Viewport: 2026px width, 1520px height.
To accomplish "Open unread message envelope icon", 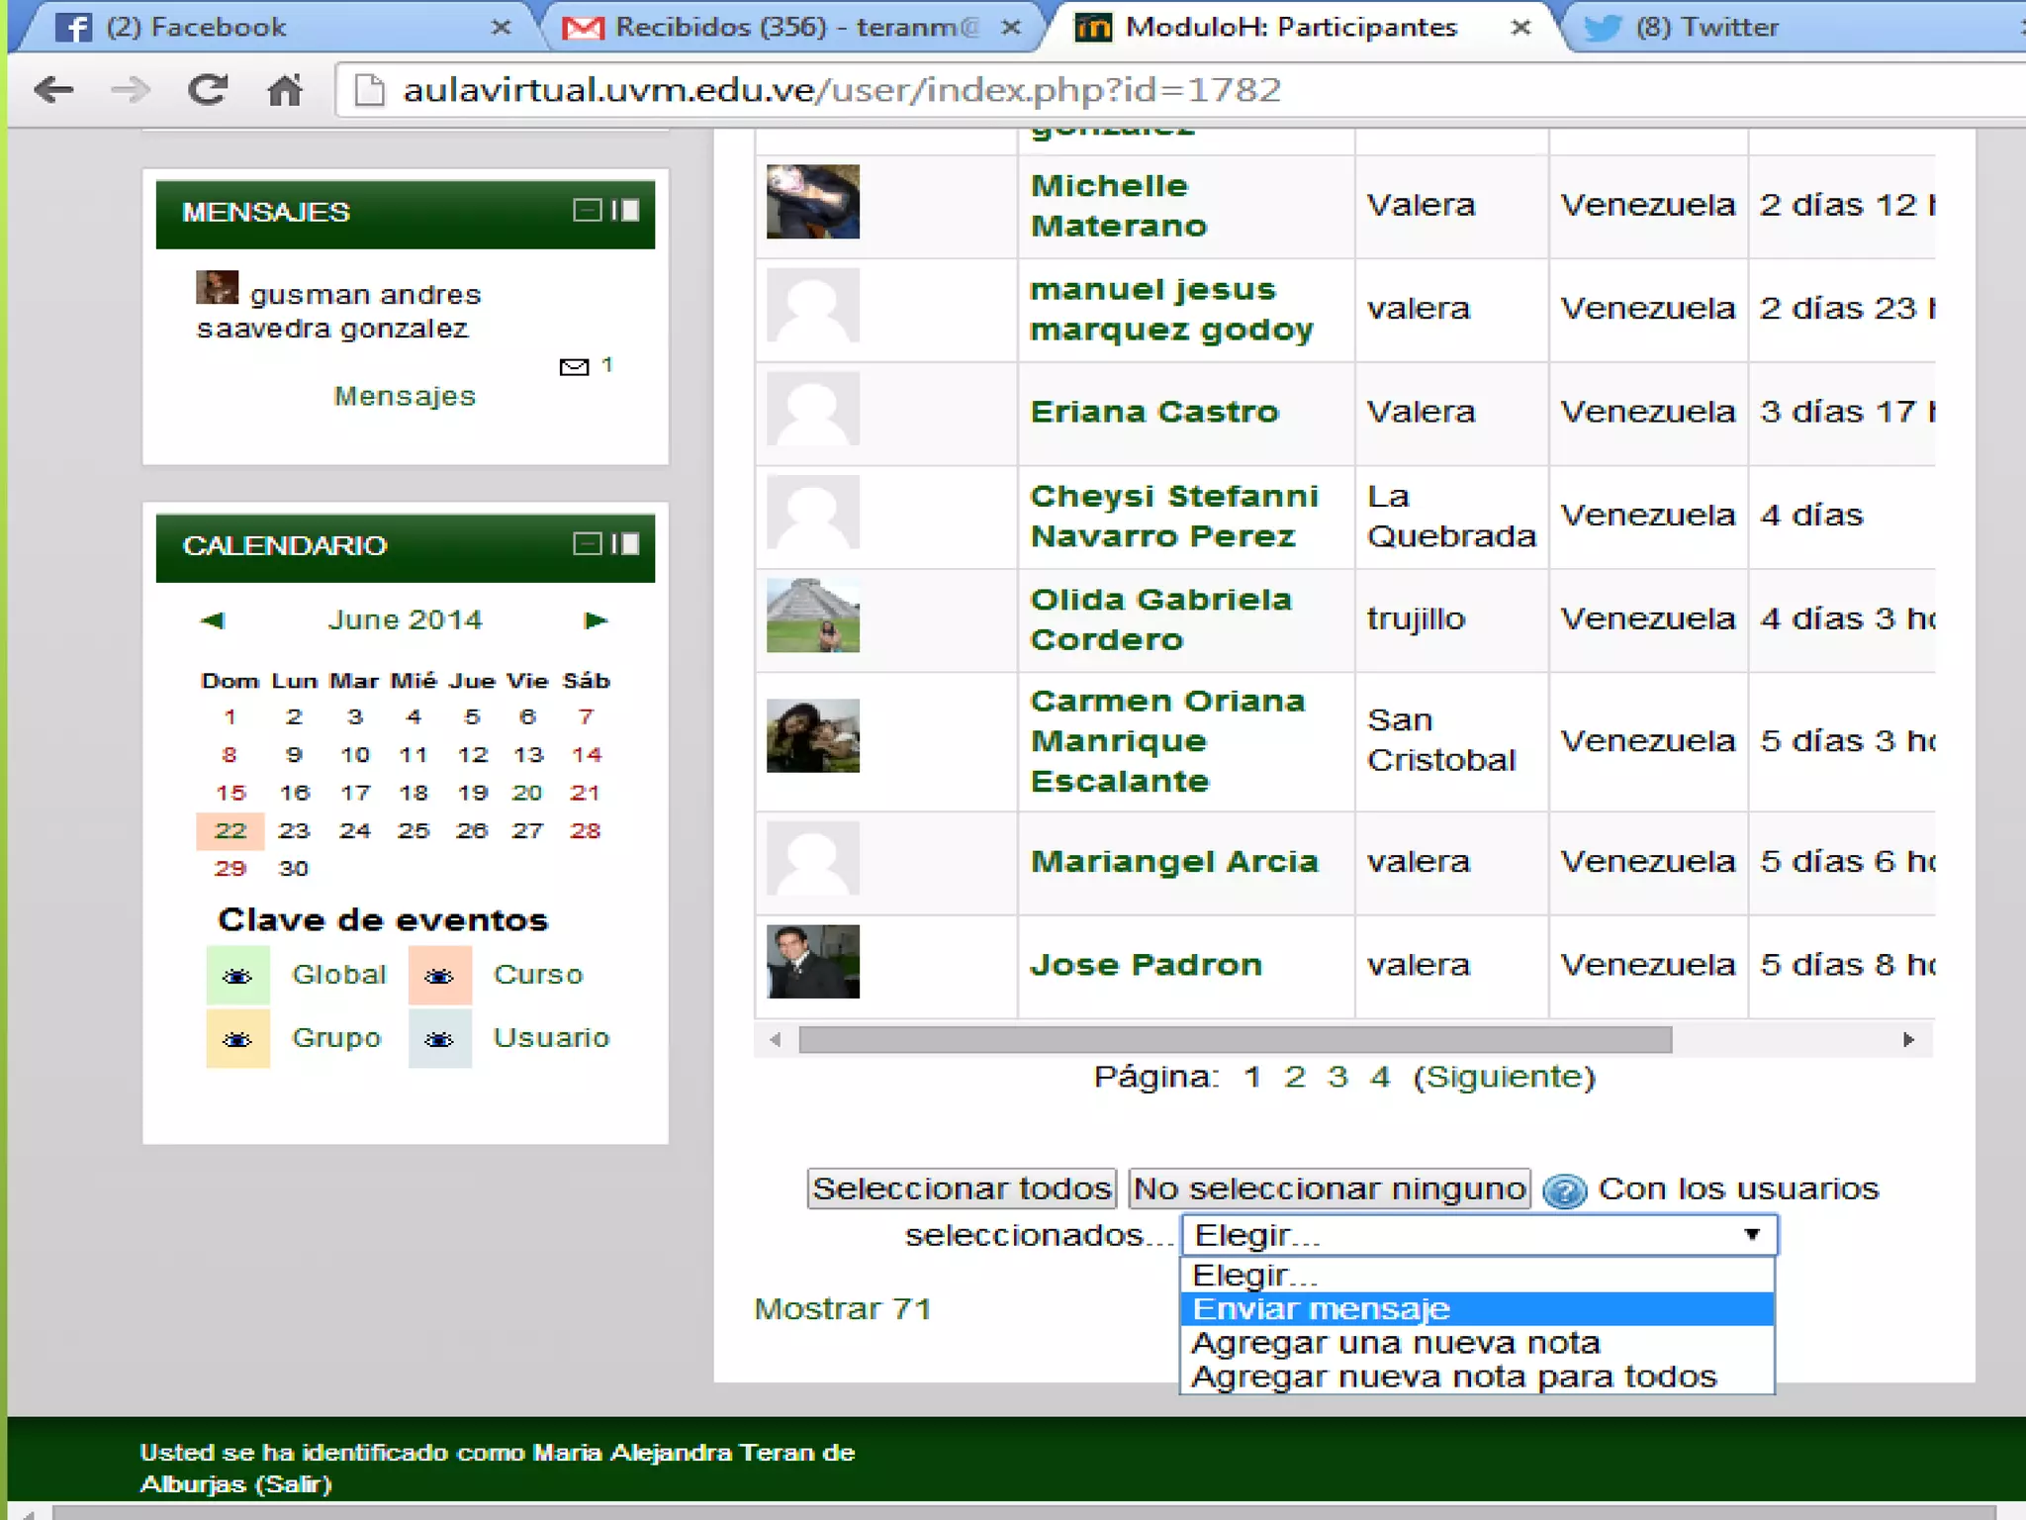I will coord(574,367).
